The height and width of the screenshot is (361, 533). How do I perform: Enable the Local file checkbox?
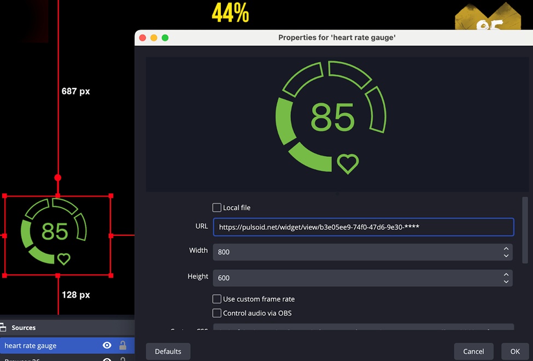coord(216,208)
